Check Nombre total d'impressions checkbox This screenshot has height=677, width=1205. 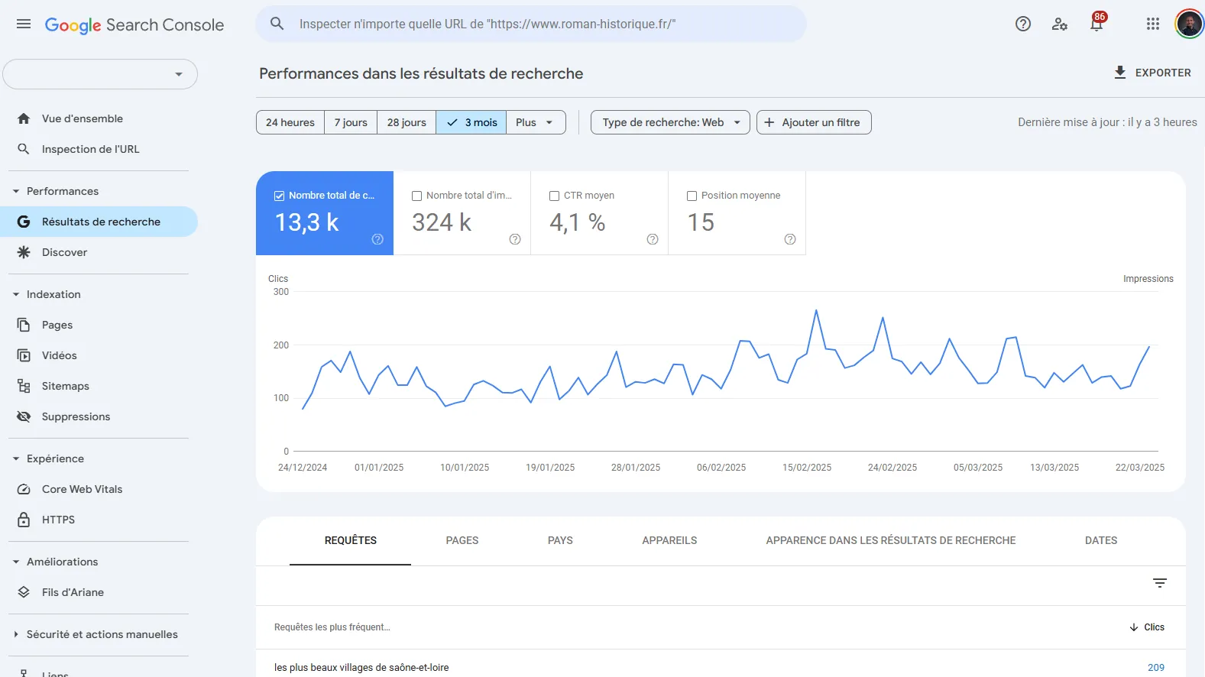point(416,196)
